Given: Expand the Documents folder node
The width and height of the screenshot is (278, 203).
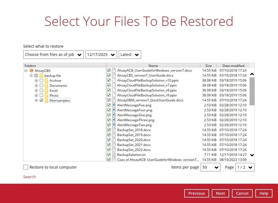Looking at the screenshot, I should click(x=36, y=86).
